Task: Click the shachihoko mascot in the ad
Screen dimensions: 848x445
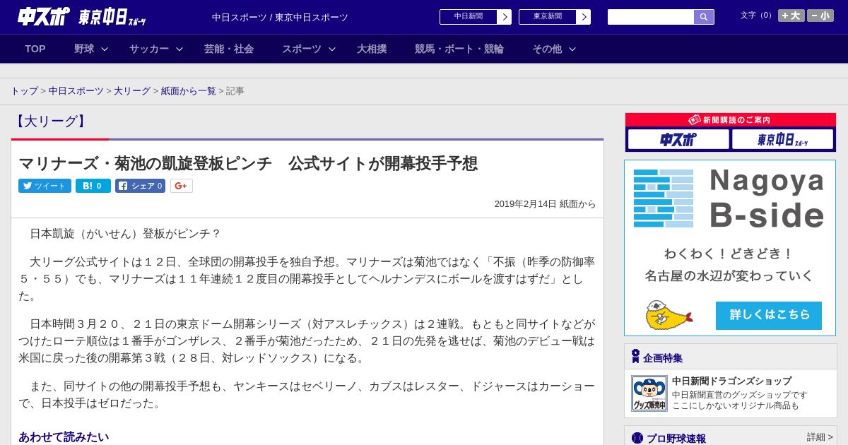Action: [x=669, y=315]
